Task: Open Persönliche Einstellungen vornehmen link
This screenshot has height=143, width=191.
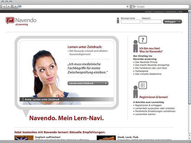Action: click(155, 111)
